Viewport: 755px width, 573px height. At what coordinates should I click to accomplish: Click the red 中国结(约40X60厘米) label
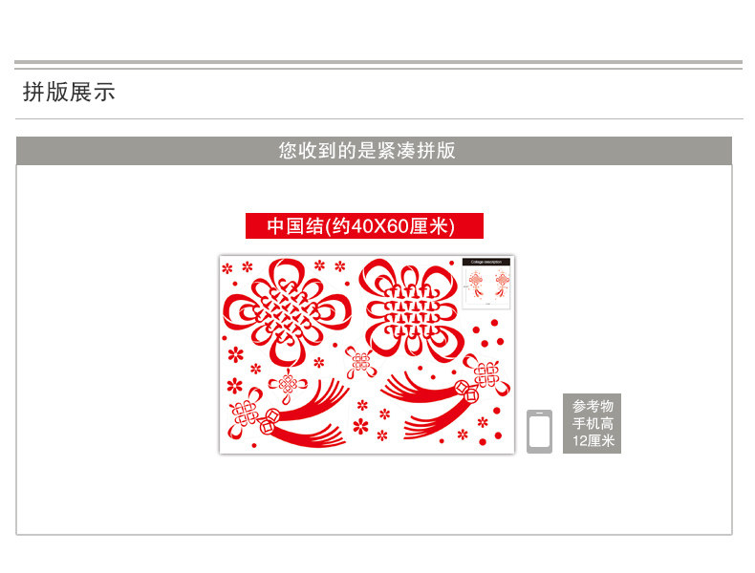[364, 225]
